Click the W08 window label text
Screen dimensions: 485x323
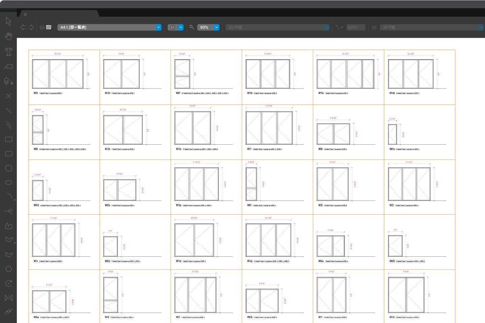coord(36,149)
